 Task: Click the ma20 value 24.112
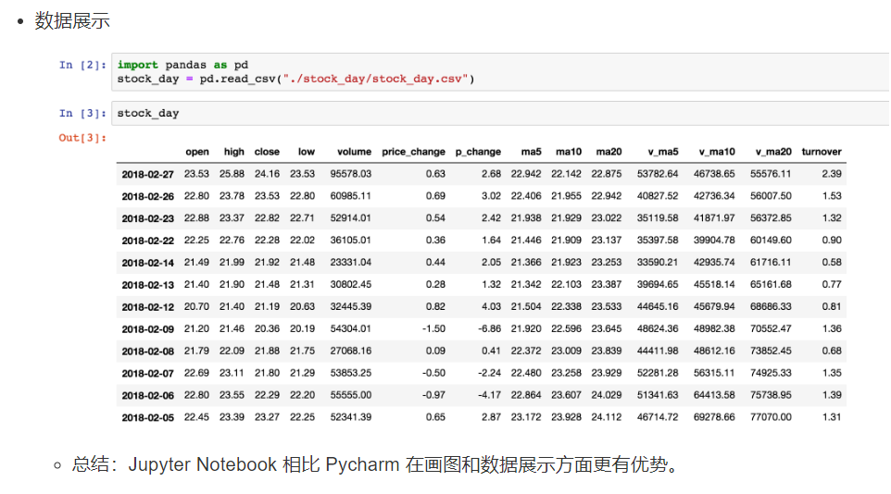[x=607, y=417]
